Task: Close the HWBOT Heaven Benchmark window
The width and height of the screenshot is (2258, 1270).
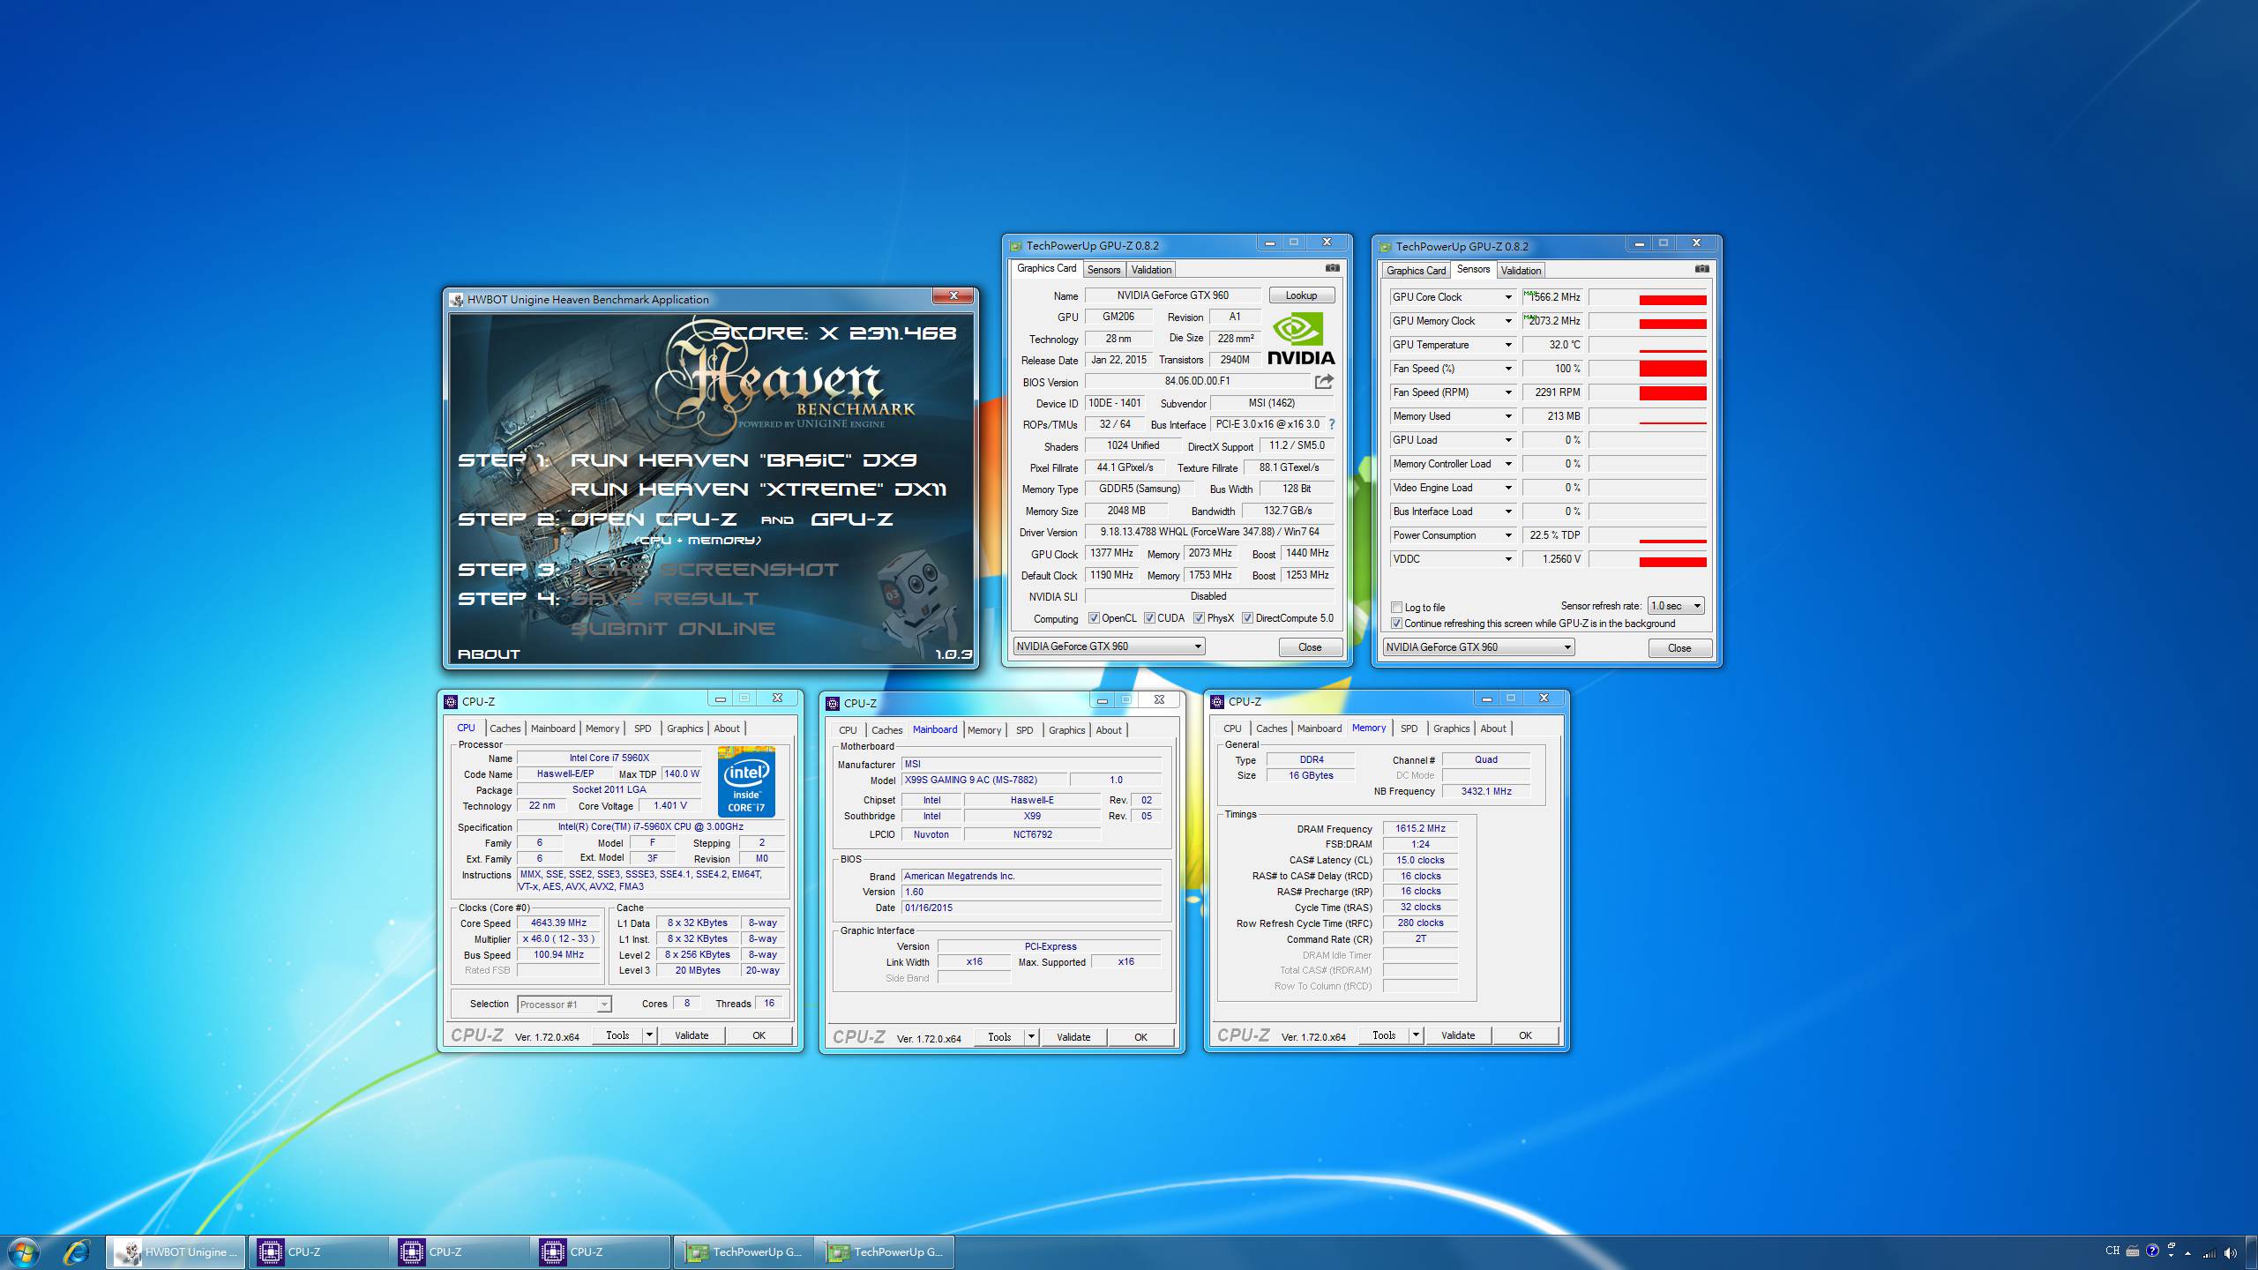Action: [953, 295]
